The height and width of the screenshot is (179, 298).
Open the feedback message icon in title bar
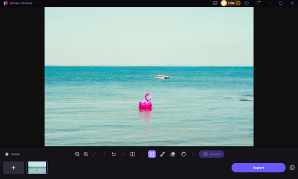215,3
